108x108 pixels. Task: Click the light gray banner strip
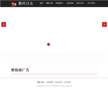54,56
